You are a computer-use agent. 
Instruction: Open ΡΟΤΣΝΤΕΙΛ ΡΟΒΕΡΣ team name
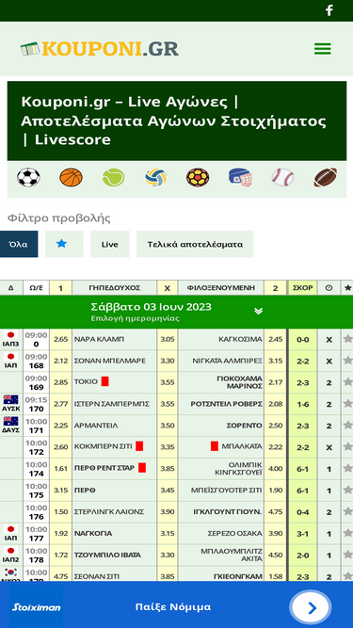(x=227, y=404)
